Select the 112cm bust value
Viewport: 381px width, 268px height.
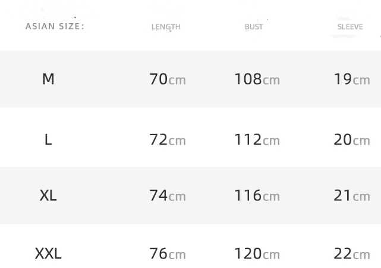(257, 140)
